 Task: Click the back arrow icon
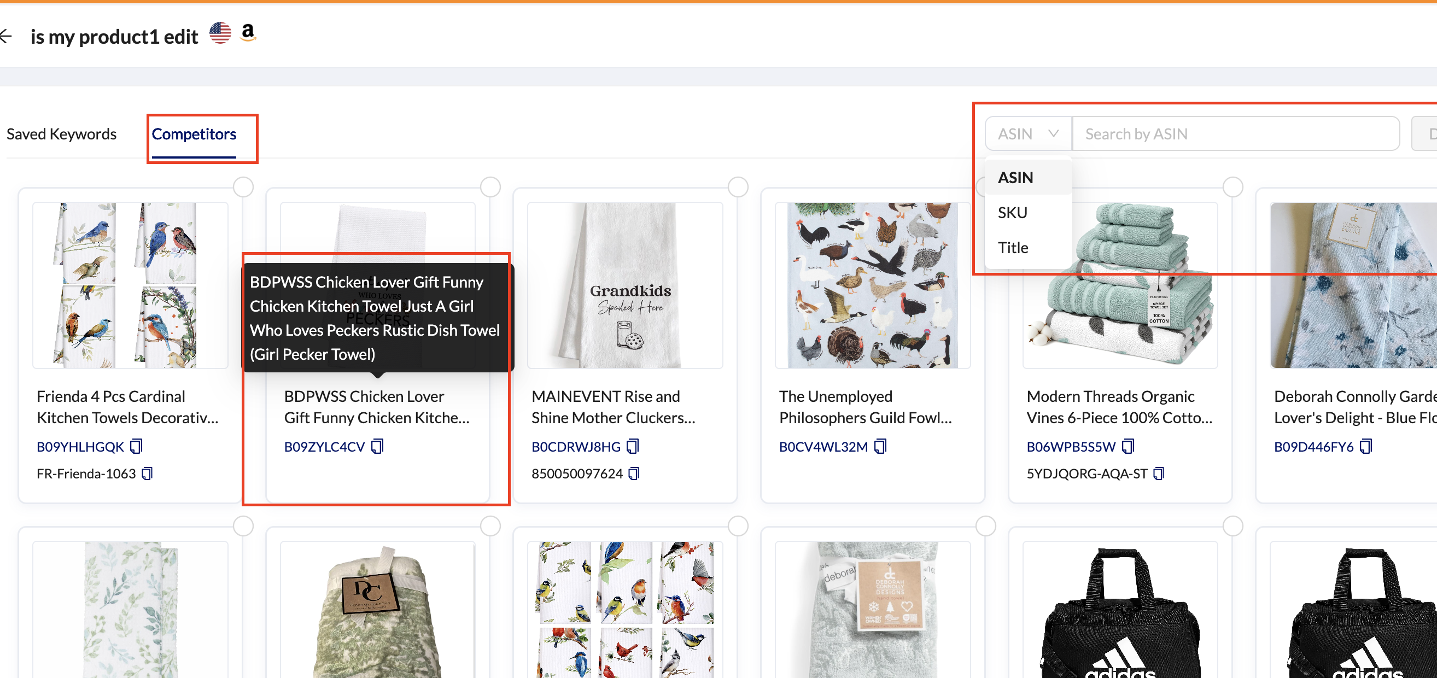coord(6,36)
